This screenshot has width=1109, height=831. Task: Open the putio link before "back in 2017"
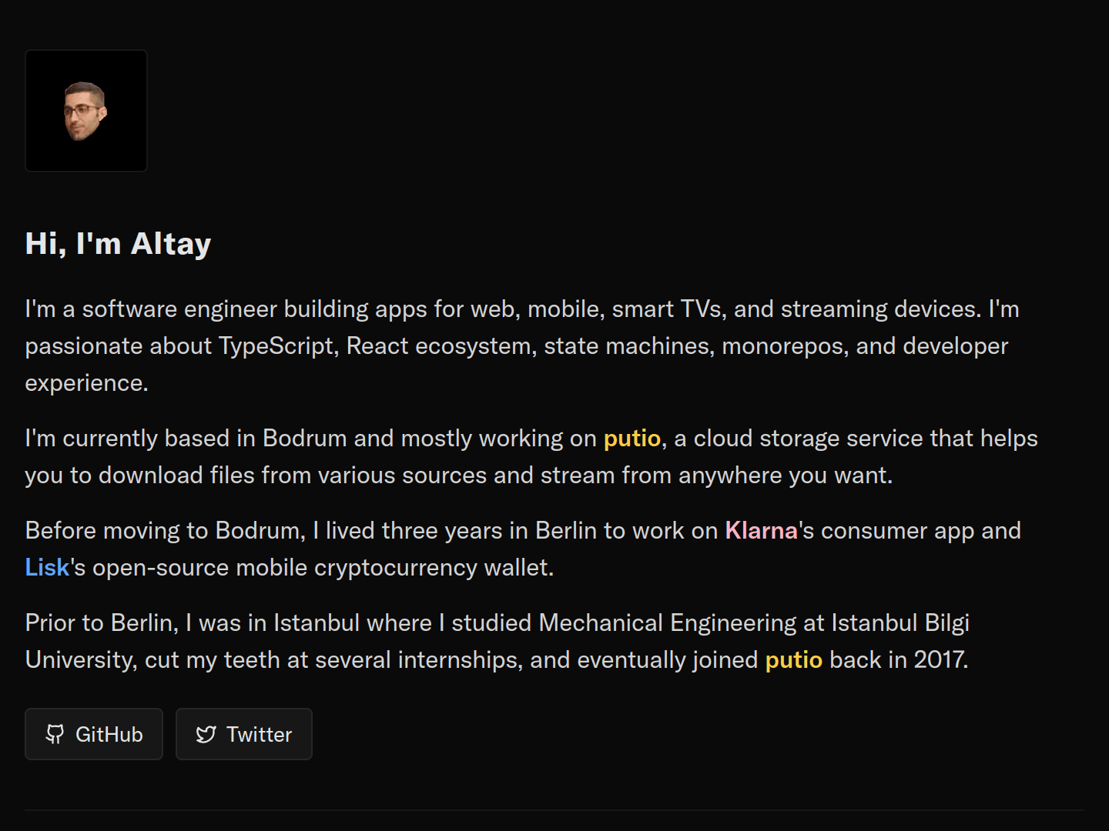pyautogui.click(x=793, y=660)
